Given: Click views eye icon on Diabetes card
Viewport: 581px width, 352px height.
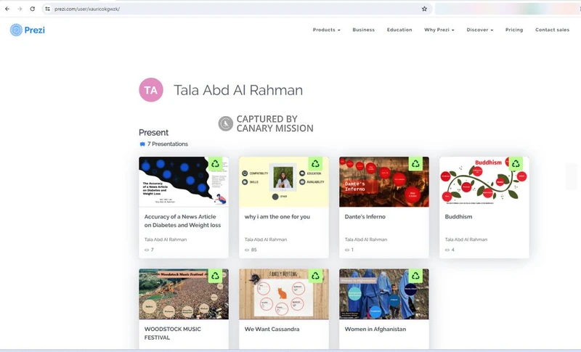Looking at the screenshot, I should tap(147, 250).
